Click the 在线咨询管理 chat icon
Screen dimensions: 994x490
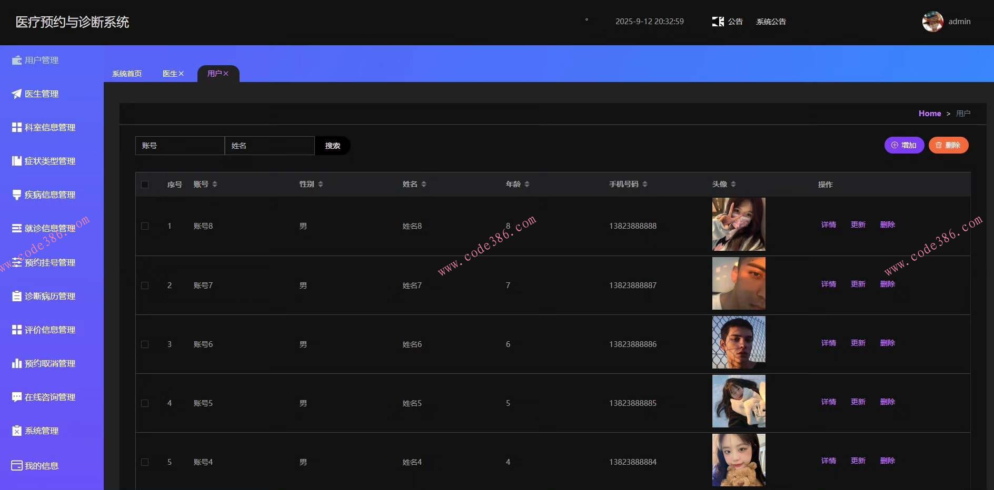[17, 397]
